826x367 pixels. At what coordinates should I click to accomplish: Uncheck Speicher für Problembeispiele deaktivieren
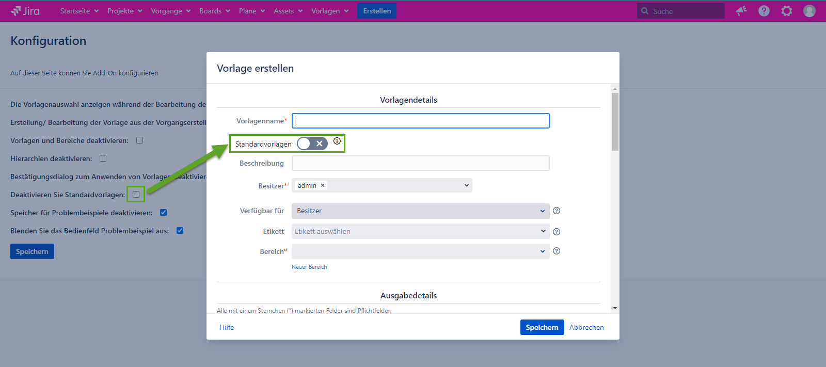pyautogui.click(x=164, y=213)
